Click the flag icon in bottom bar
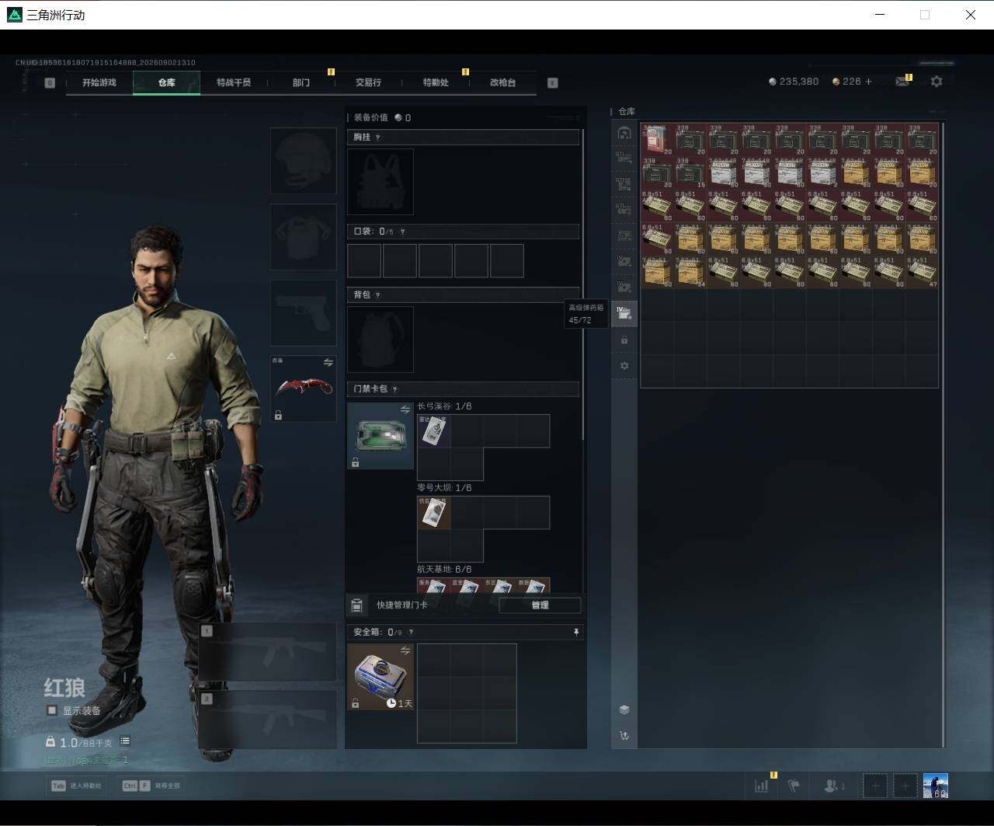The image size is (994, 826). (794, 786)
